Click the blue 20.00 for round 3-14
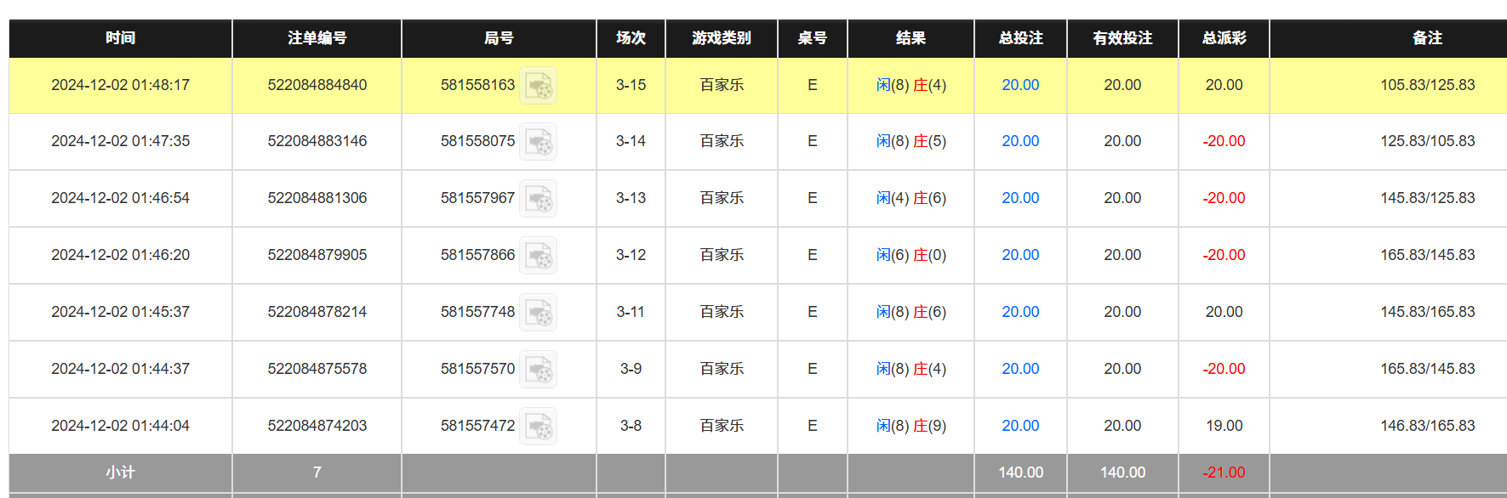This screenshot has height=498, width=1507. click(1019, 141)
